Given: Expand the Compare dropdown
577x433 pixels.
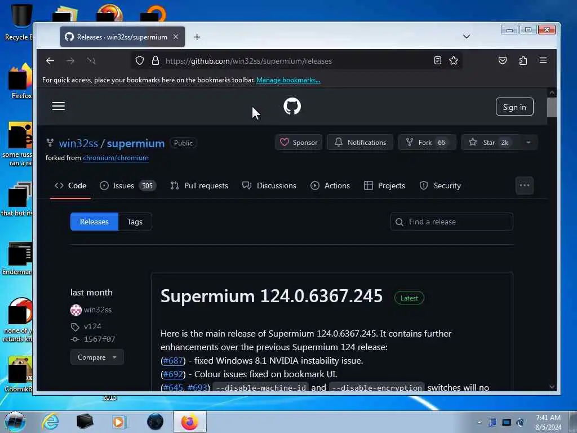Looking at the screenshot, I should (97, 357).
